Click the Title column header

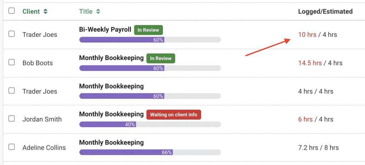click(x=86, y=11)
